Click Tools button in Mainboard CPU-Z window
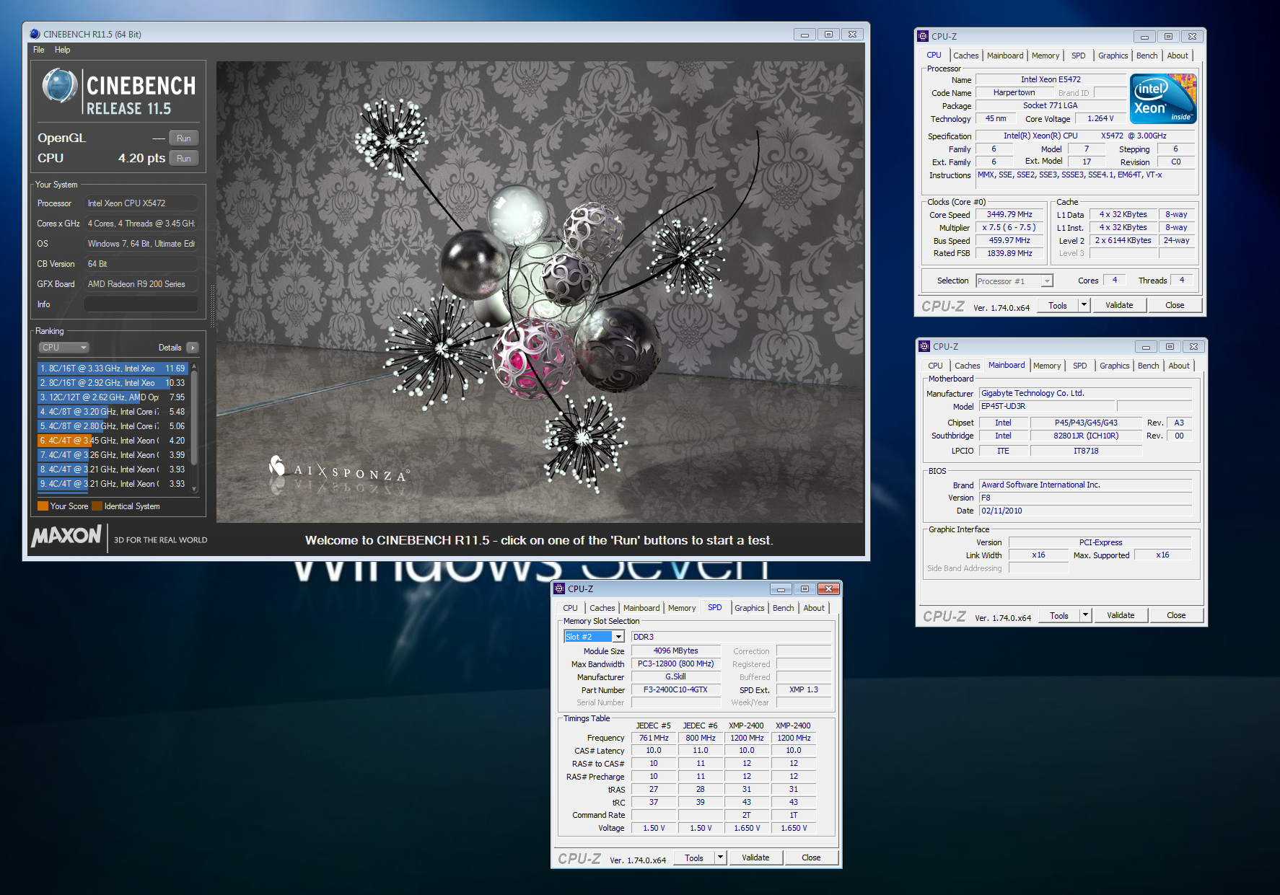The width and height of the screenshot is (1280, 895). 1059,615
